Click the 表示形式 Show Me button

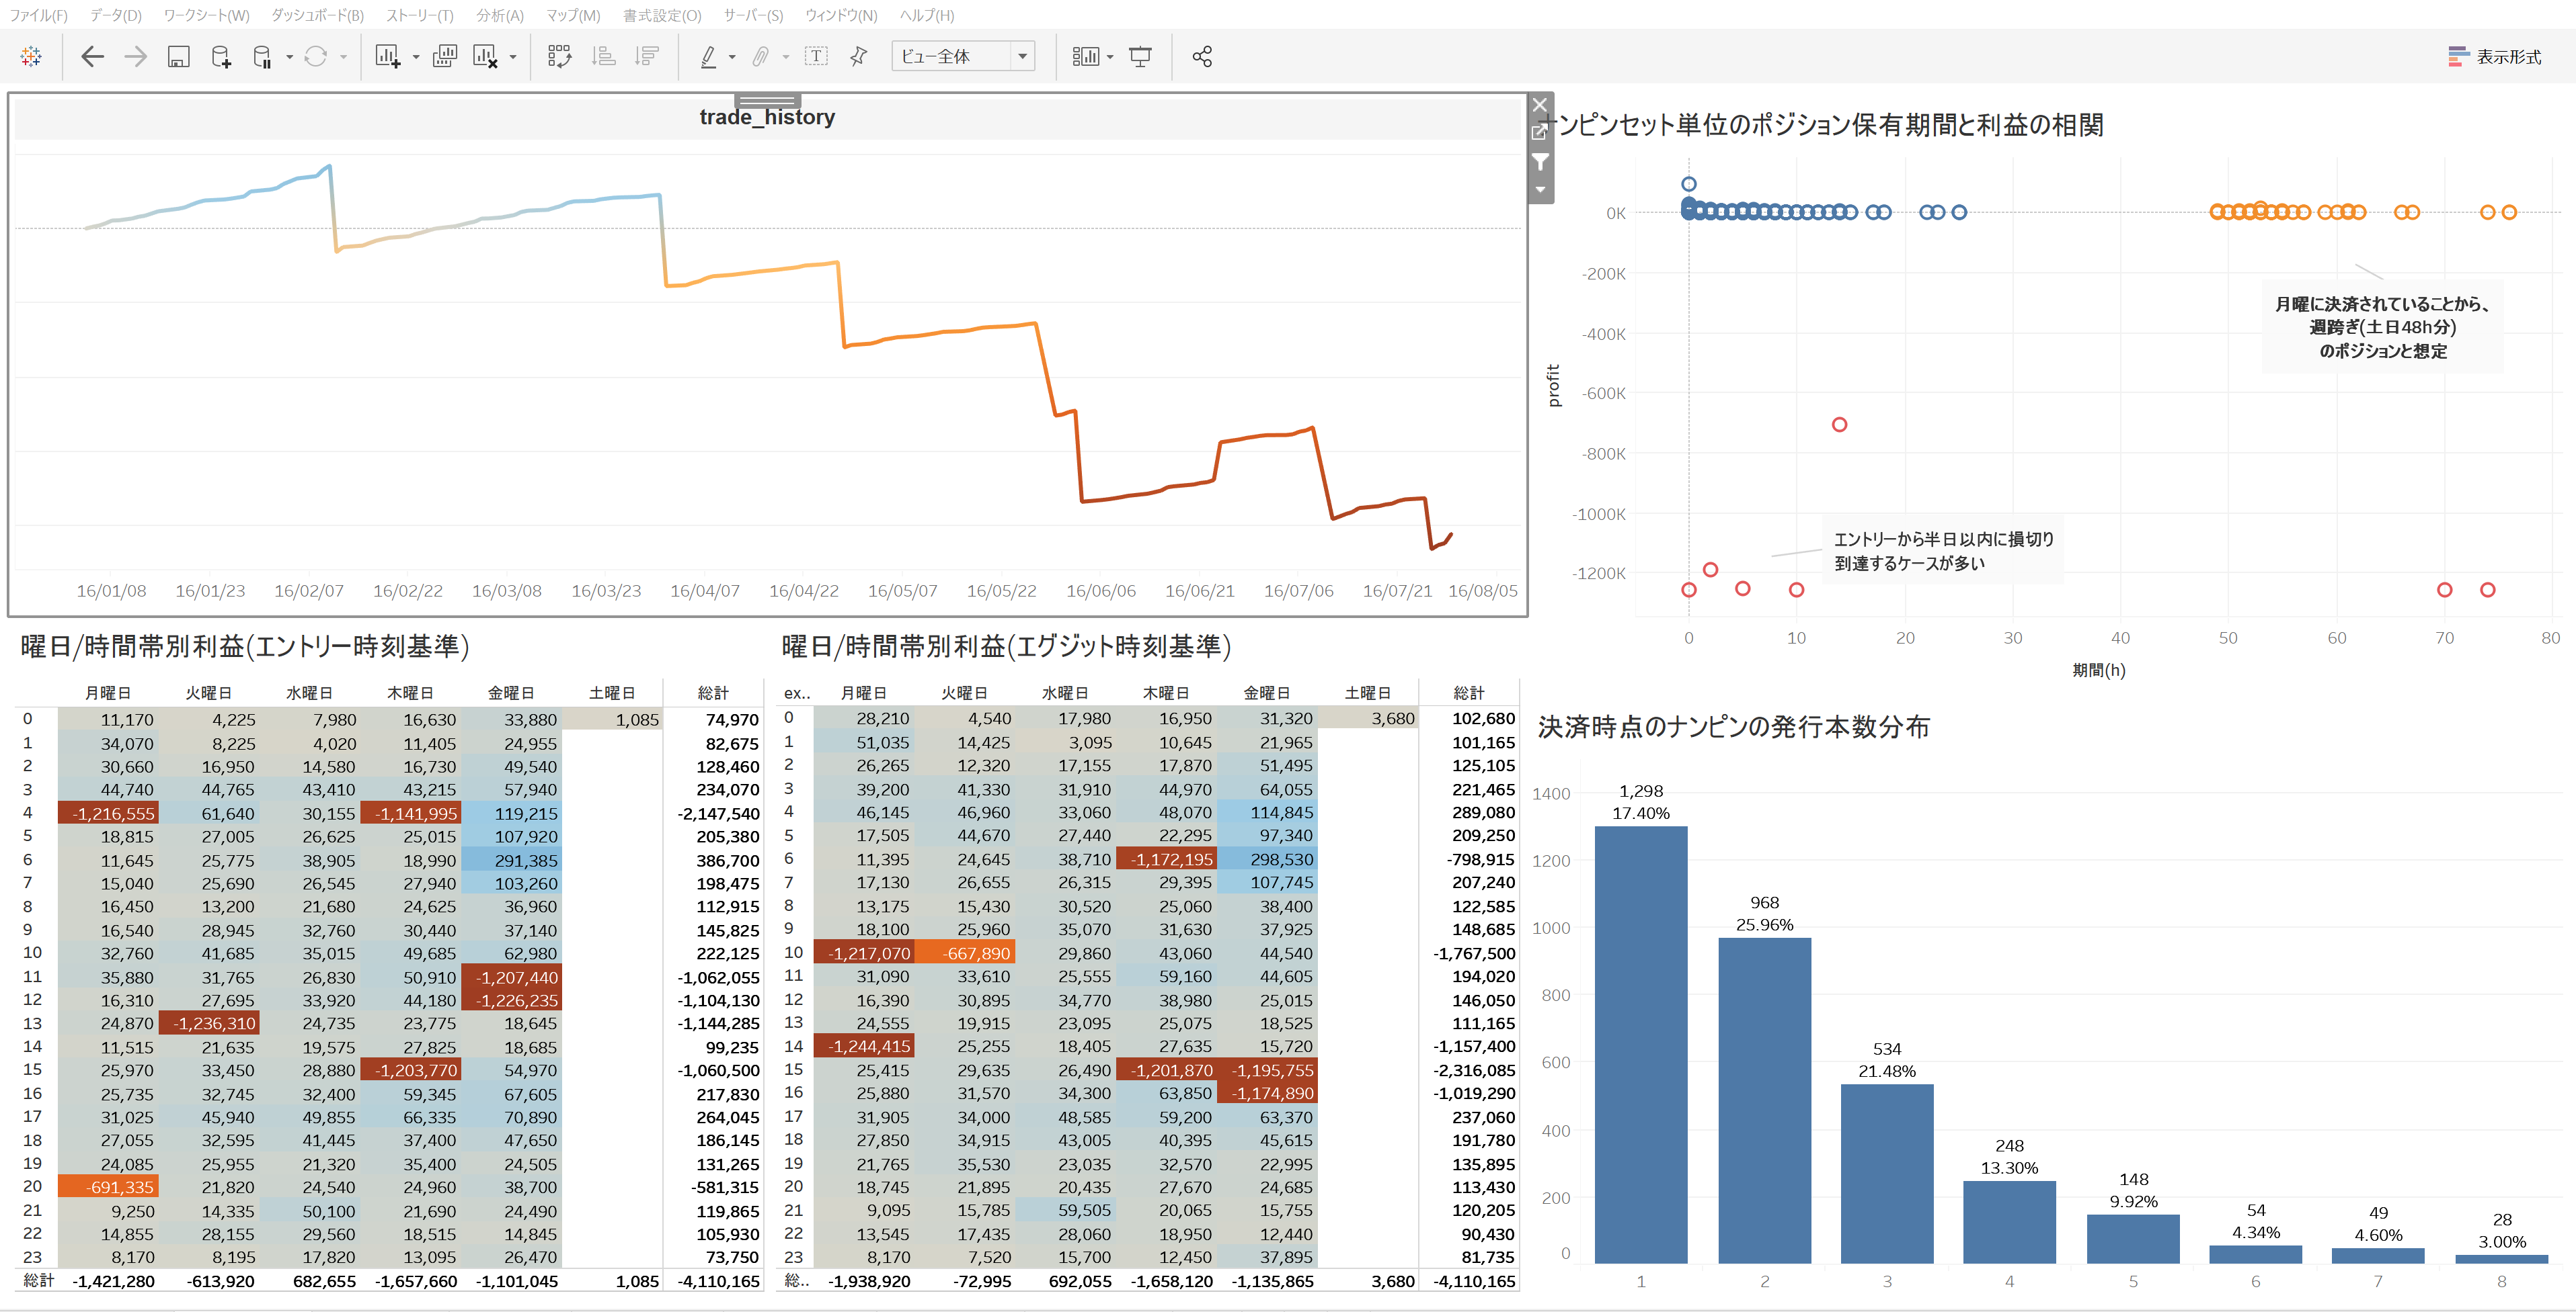tap(2494, 57)
